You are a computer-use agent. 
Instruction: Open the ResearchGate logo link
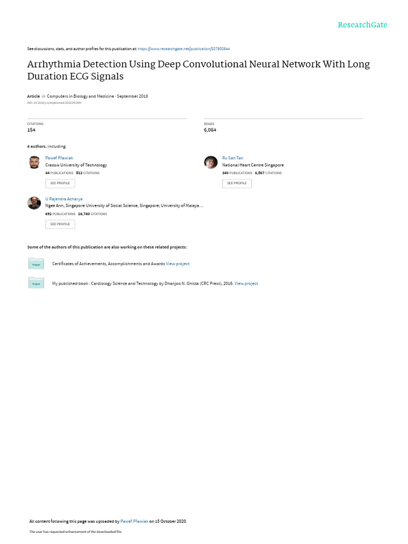pyautogui.click(x=362, y=25)
